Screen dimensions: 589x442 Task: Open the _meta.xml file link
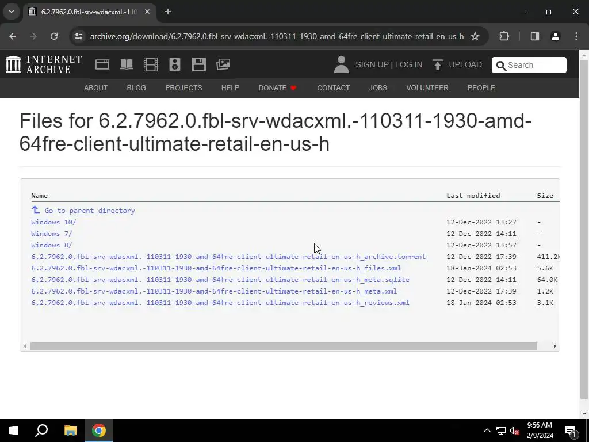[214, 291]
